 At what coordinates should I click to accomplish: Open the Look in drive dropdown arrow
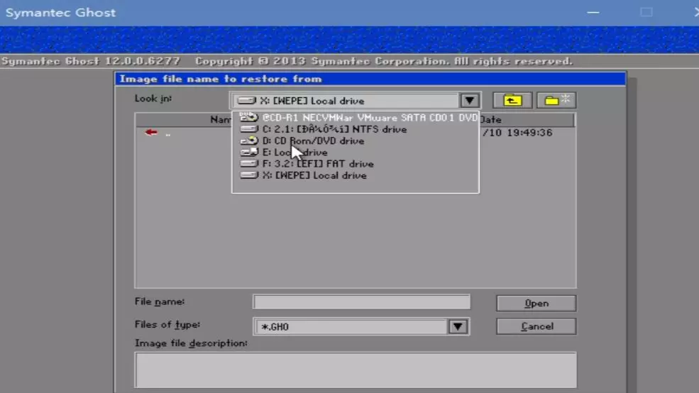point(469,101)
